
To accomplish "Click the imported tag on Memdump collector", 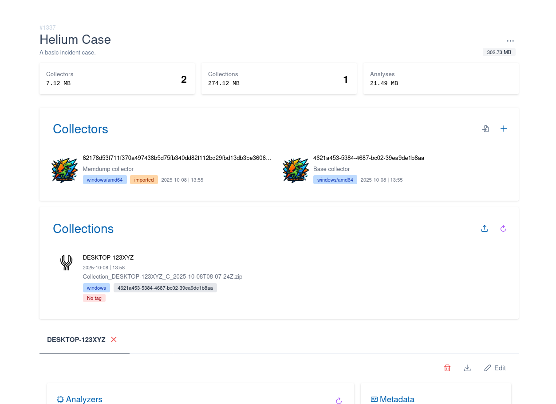I will [144, 180].
